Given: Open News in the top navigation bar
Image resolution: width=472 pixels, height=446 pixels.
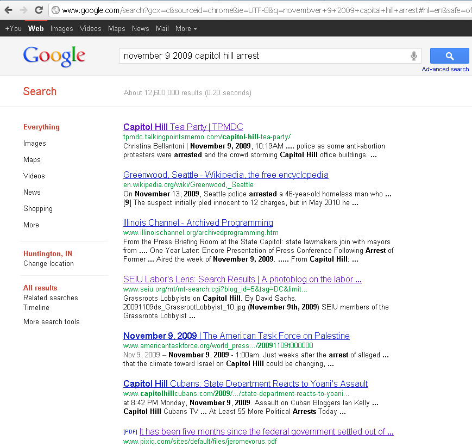Looking at the screenshot, I should point(140,28).
